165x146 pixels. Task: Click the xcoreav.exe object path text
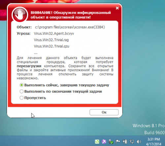point(70,27)
